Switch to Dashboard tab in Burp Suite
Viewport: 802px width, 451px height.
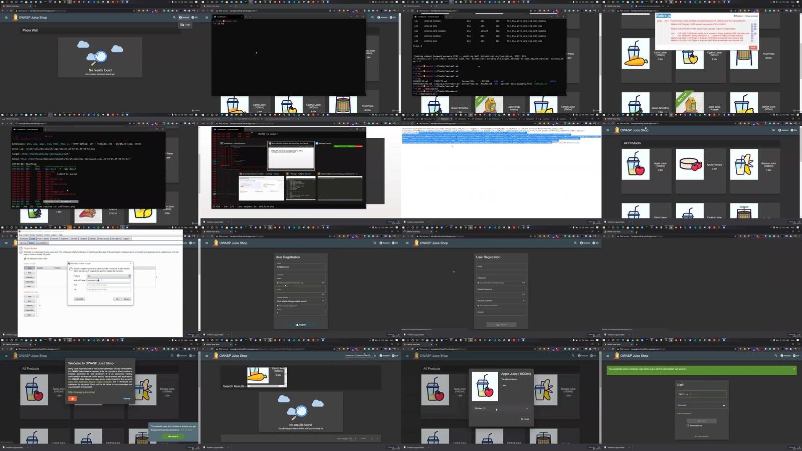(24, 239)
